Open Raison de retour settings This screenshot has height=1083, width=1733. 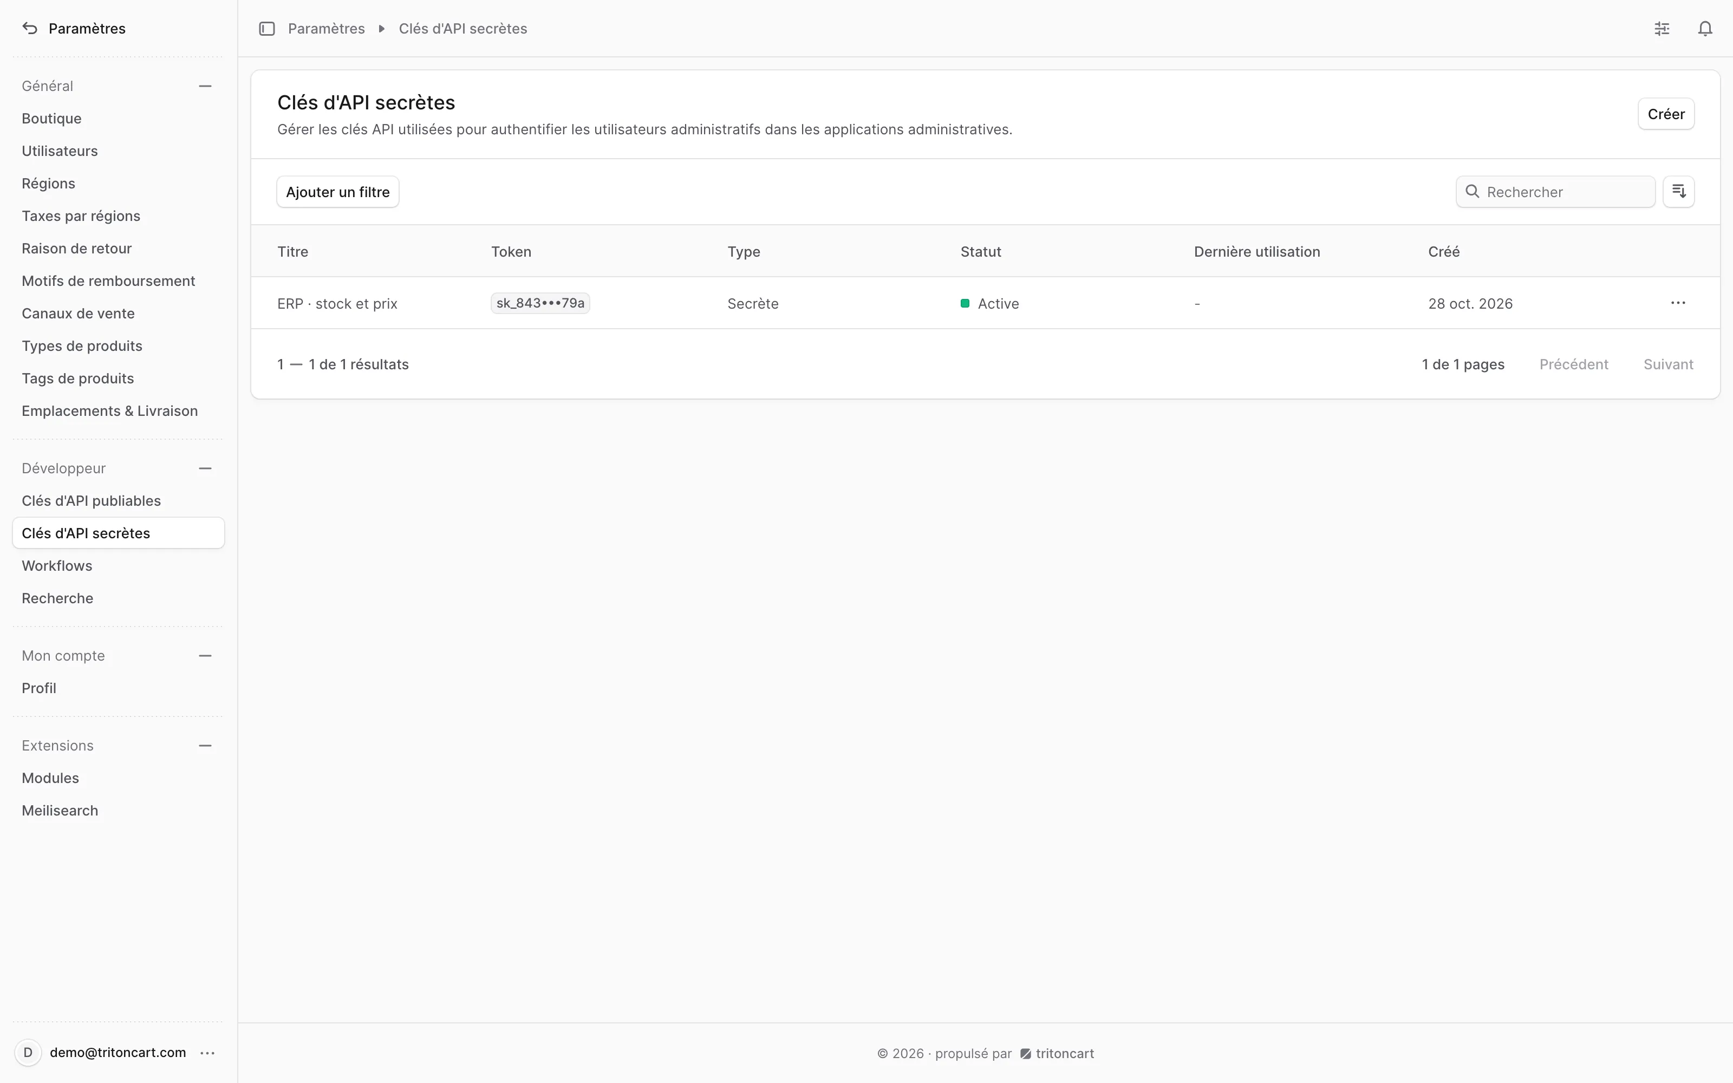pyautogui.click(x=118, y=249)
